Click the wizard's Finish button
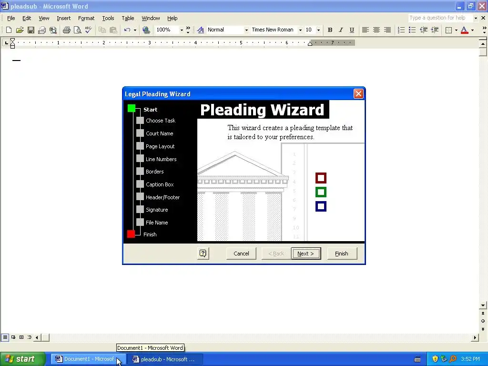Image resolution: width=488 pixels, height=366 pixels. point(342,254)
